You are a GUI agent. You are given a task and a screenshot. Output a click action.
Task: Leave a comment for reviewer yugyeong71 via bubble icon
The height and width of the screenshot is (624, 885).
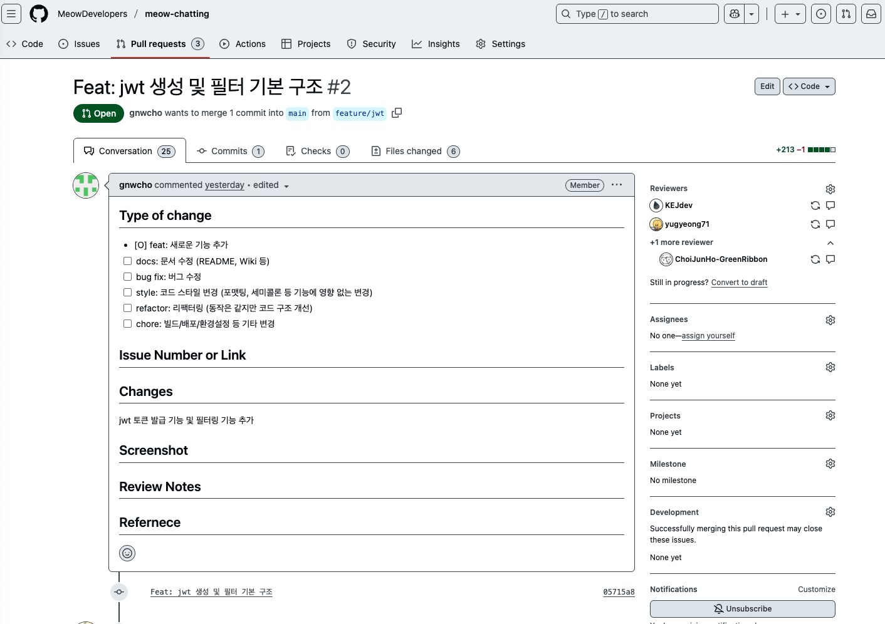tap(830, 224)
